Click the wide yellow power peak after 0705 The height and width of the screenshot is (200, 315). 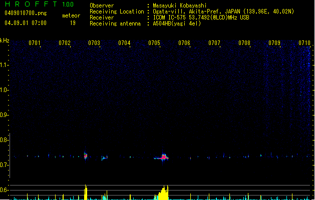[163, 193]
